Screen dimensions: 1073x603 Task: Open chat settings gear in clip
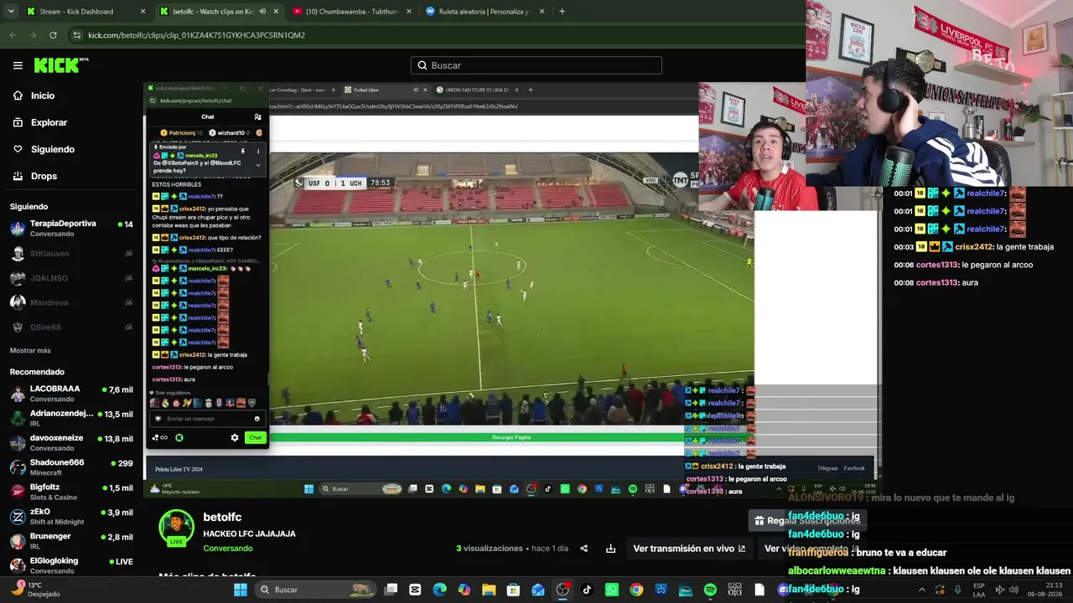tap(235, 437)
